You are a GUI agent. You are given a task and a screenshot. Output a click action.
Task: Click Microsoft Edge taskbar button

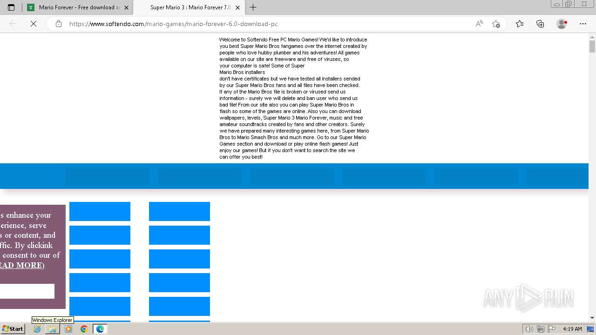(x=100, y=329)
